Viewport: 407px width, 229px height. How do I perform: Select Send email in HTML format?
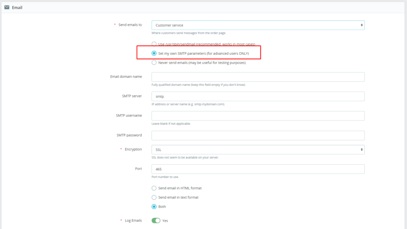pyautogui.click(x=154, y=188)
